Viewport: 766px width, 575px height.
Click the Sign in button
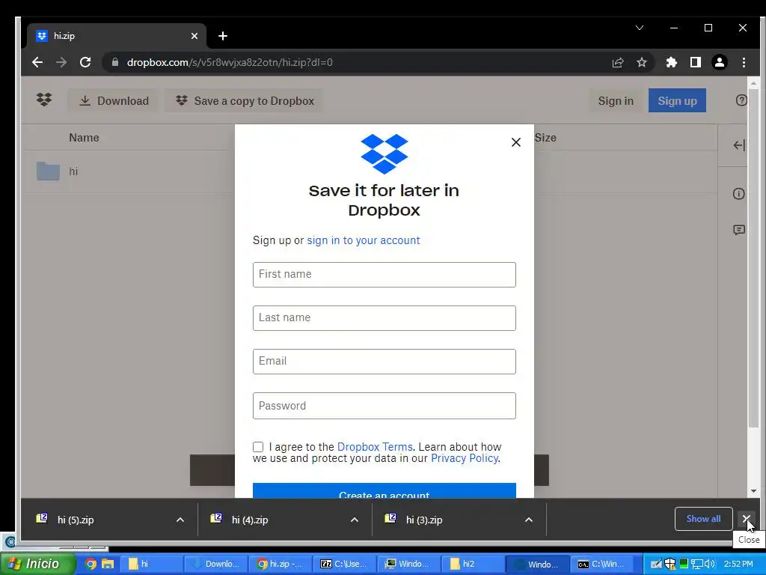pos(616,101)
